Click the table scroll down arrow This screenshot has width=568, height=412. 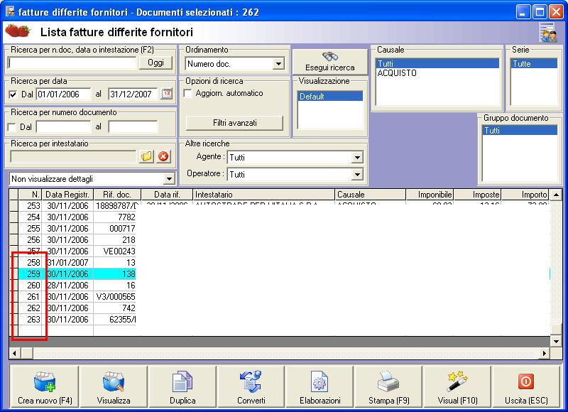coord(556,341)
